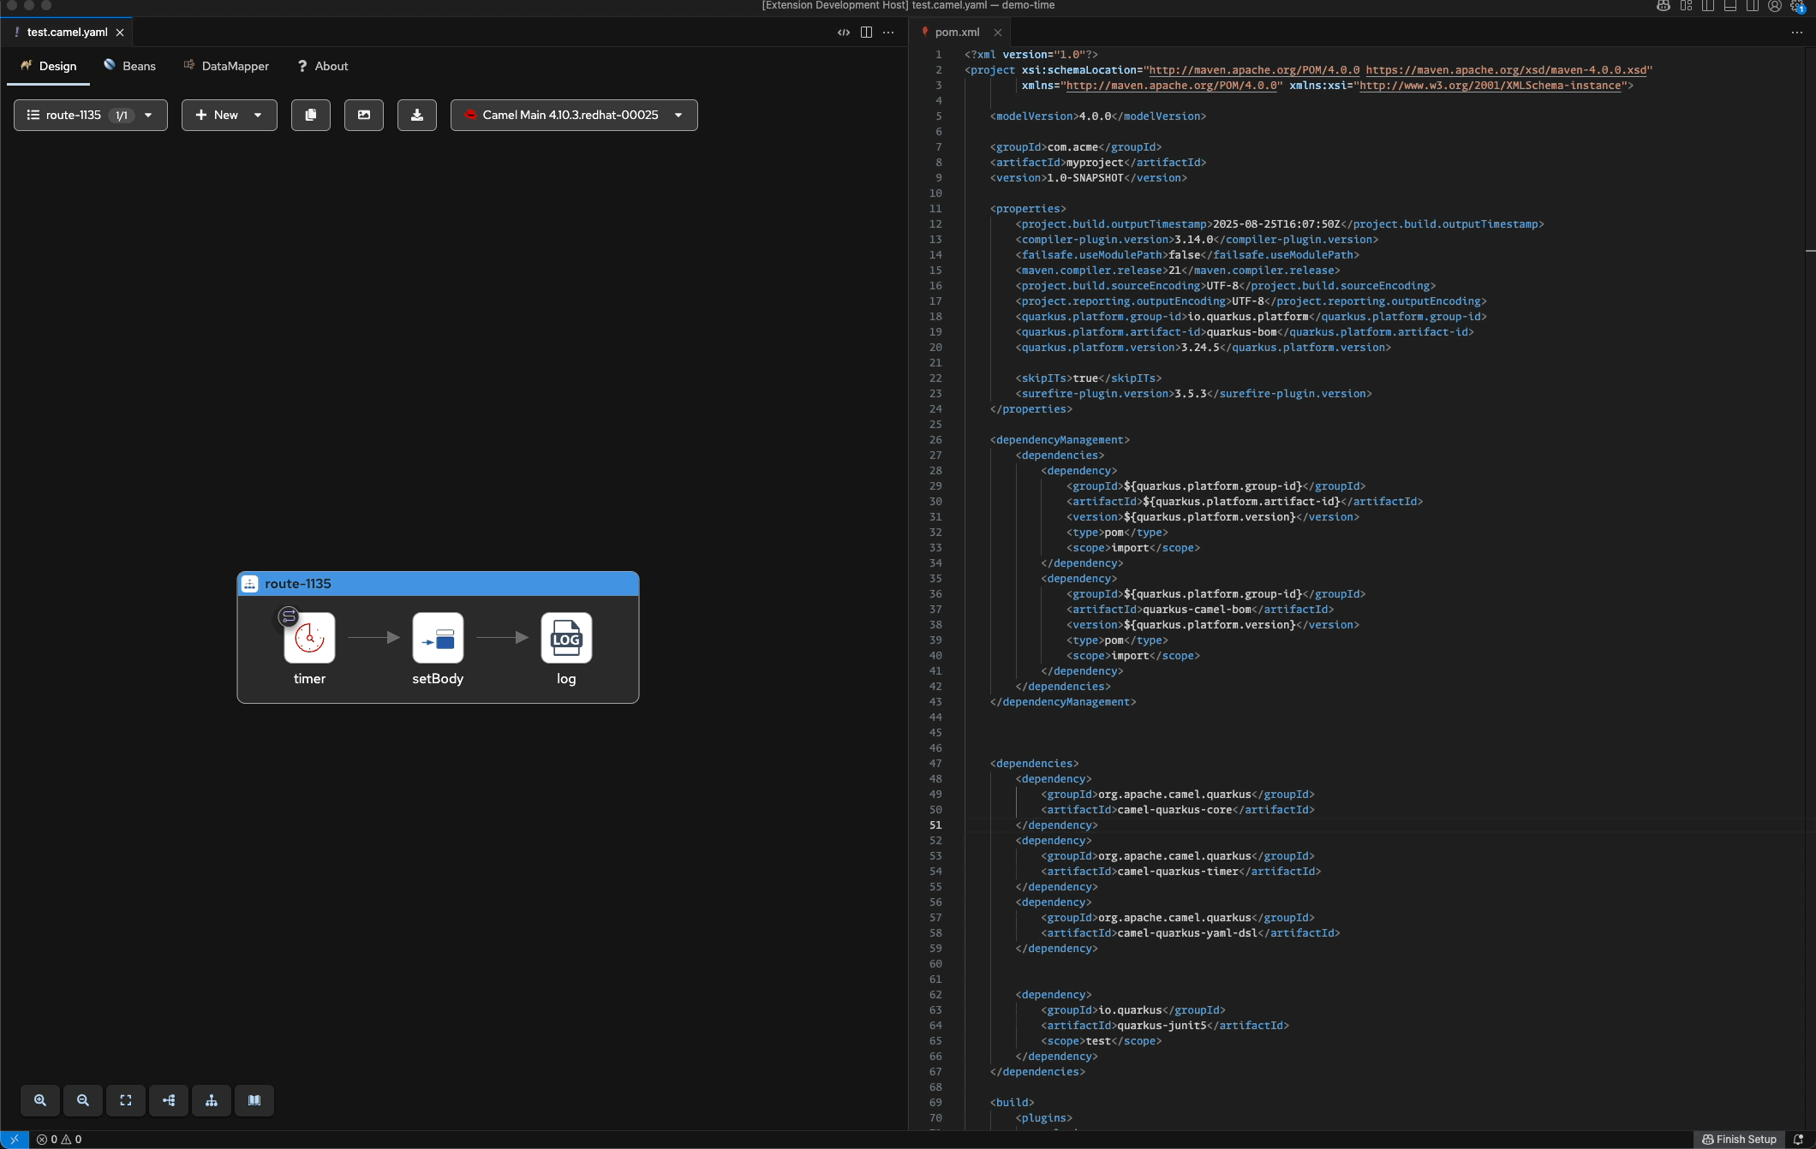Open the remote window indicator
Image resolution: width=1816 pixels, height=1149 pixels.
15,1140
